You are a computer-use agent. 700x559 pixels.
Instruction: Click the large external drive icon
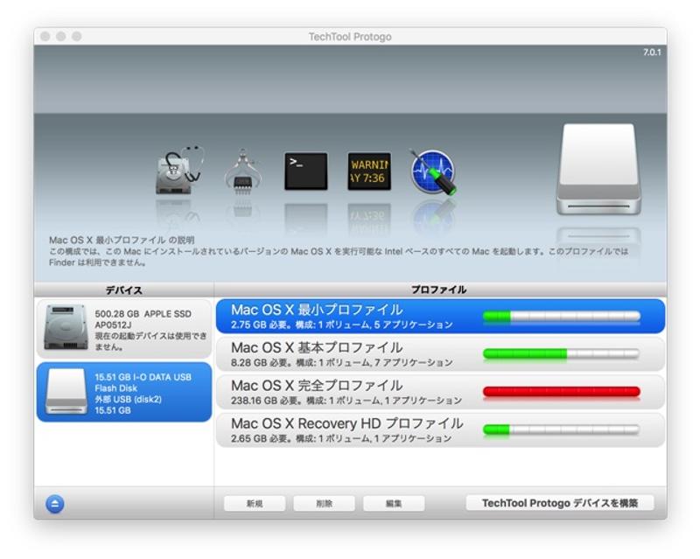click(598, 169)
